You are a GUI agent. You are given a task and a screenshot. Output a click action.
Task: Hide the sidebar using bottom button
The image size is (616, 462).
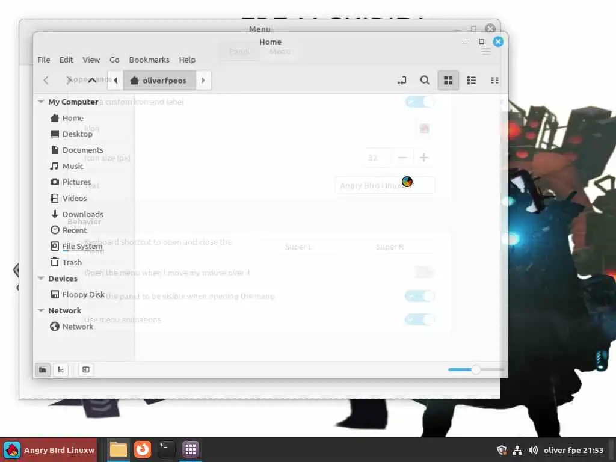click(85, 370)
